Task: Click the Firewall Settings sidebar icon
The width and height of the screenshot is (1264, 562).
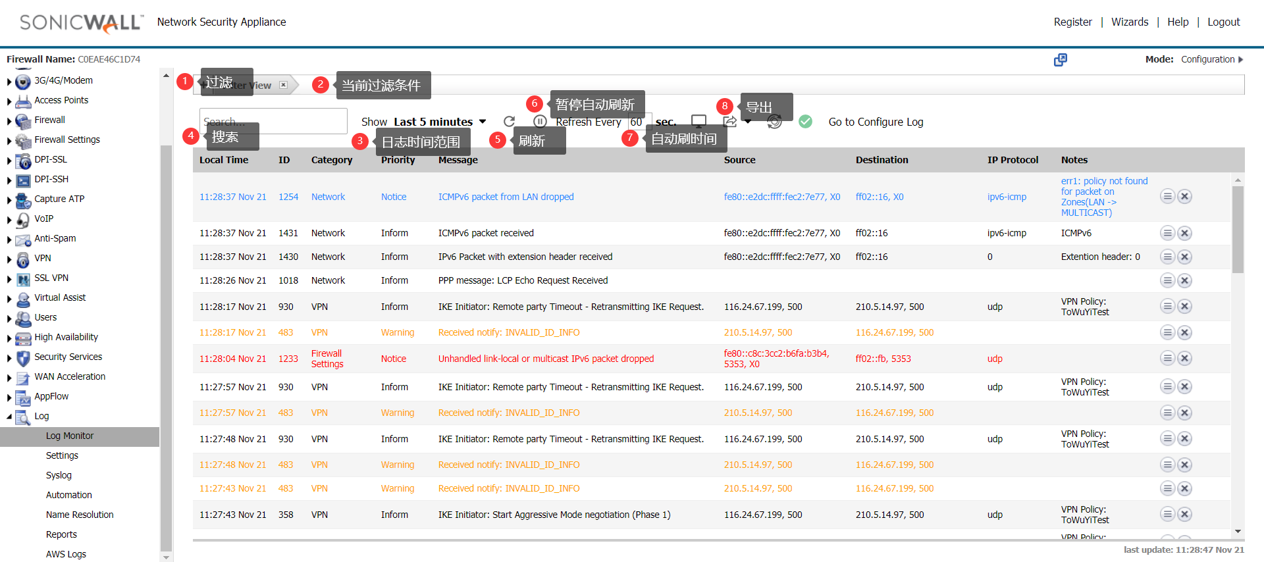Action: point(23,141)
